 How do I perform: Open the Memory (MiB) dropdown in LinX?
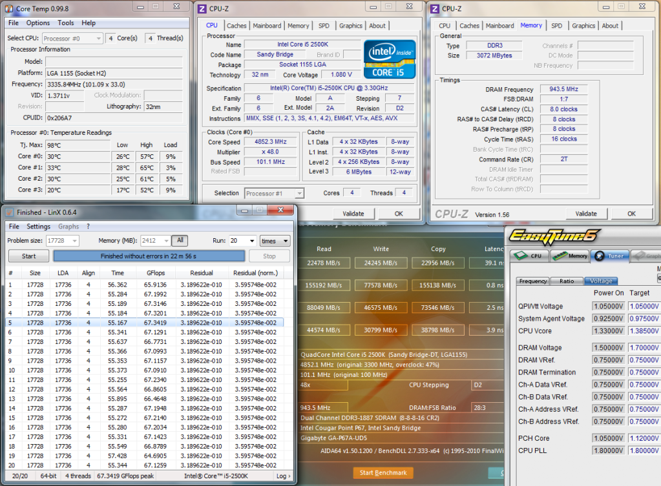pyautogui.click(x=155, y=241)
